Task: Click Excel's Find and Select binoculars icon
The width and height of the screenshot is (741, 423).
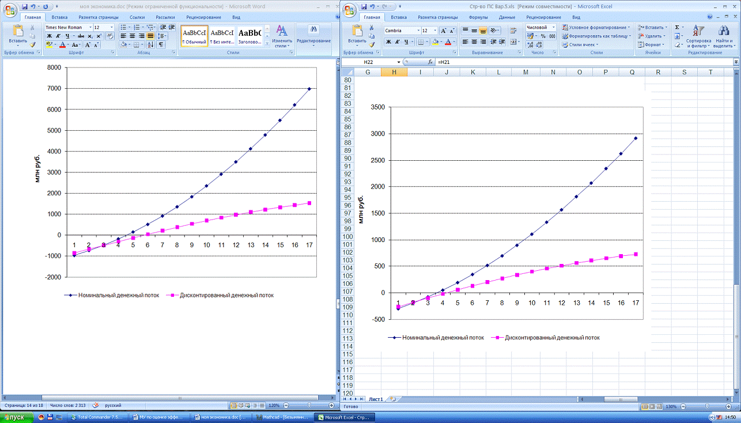Action: (723, 32)
